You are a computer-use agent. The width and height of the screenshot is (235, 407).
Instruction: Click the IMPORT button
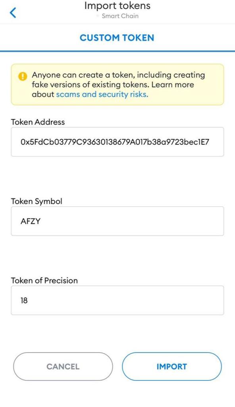(172, 366)
